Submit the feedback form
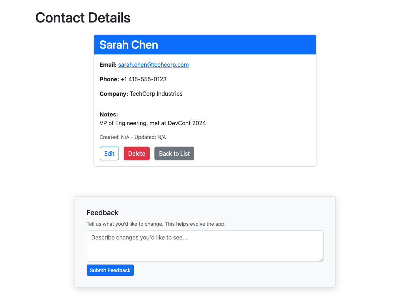The width and height of the screenshot is (410, 295). [110, 270]
